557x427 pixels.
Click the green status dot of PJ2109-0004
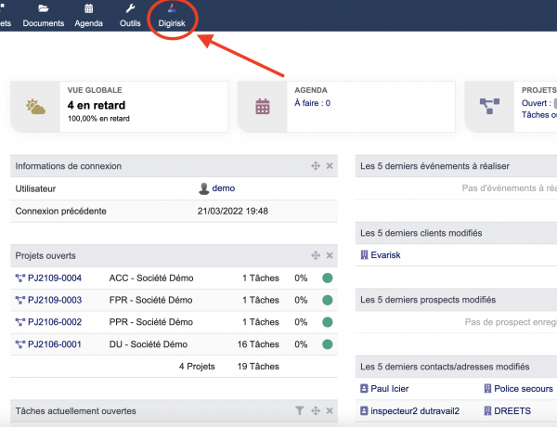point(327,278)
